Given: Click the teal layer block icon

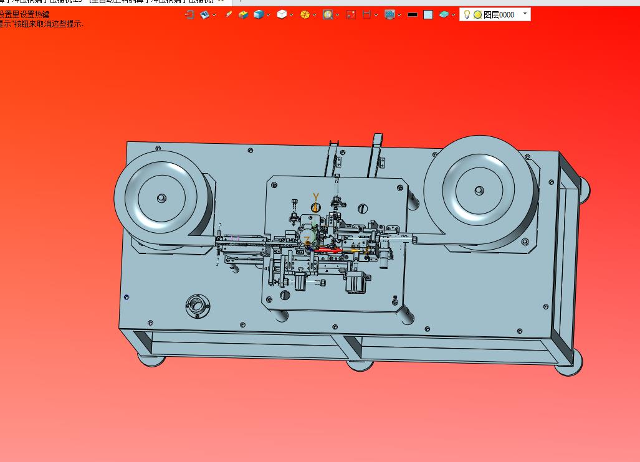Looking at the screenshot, I should pos(444,15).
